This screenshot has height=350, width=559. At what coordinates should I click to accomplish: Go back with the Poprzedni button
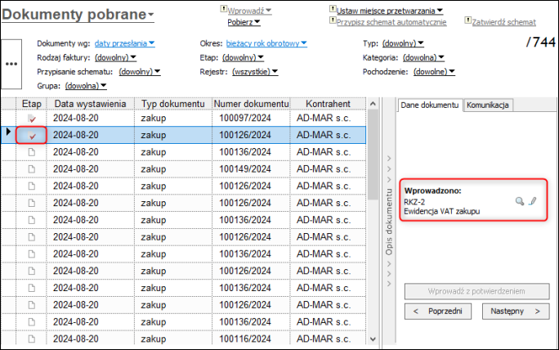438,311
